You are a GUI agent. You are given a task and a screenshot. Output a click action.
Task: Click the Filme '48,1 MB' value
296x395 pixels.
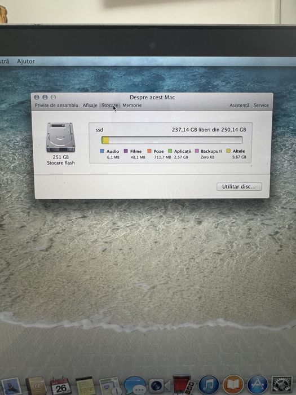tap(138, 157)
